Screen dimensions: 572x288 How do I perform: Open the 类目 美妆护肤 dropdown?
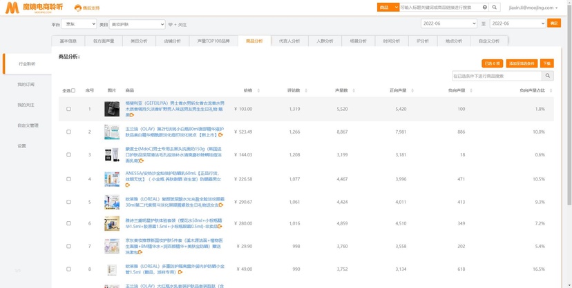[x=137, y=24]
